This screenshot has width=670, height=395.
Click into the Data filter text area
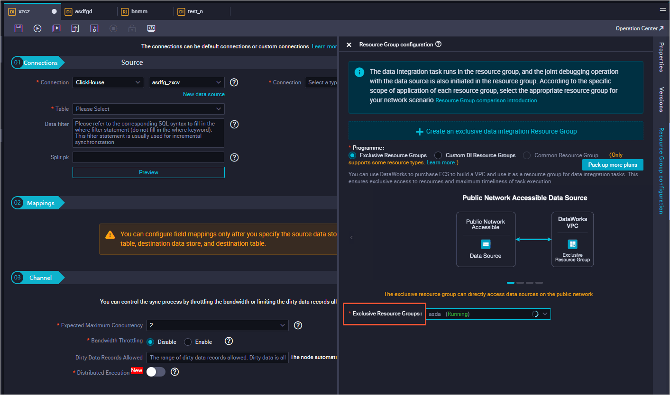[x=148, y=133]
